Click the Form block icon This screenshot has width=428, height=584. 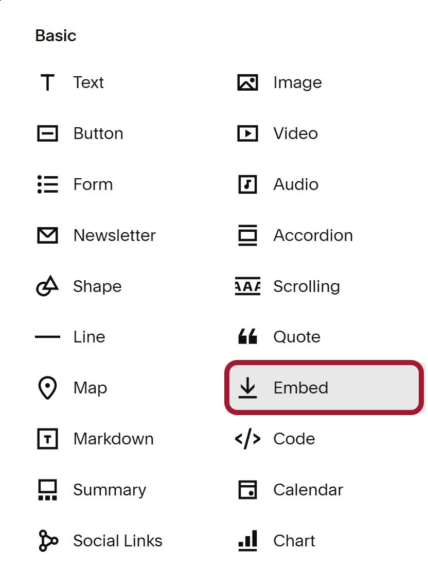47,184
